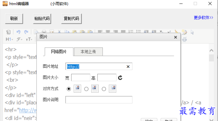218x121 pixels.
Task: Select the second alignment radio button
Action: coord(86,89)
